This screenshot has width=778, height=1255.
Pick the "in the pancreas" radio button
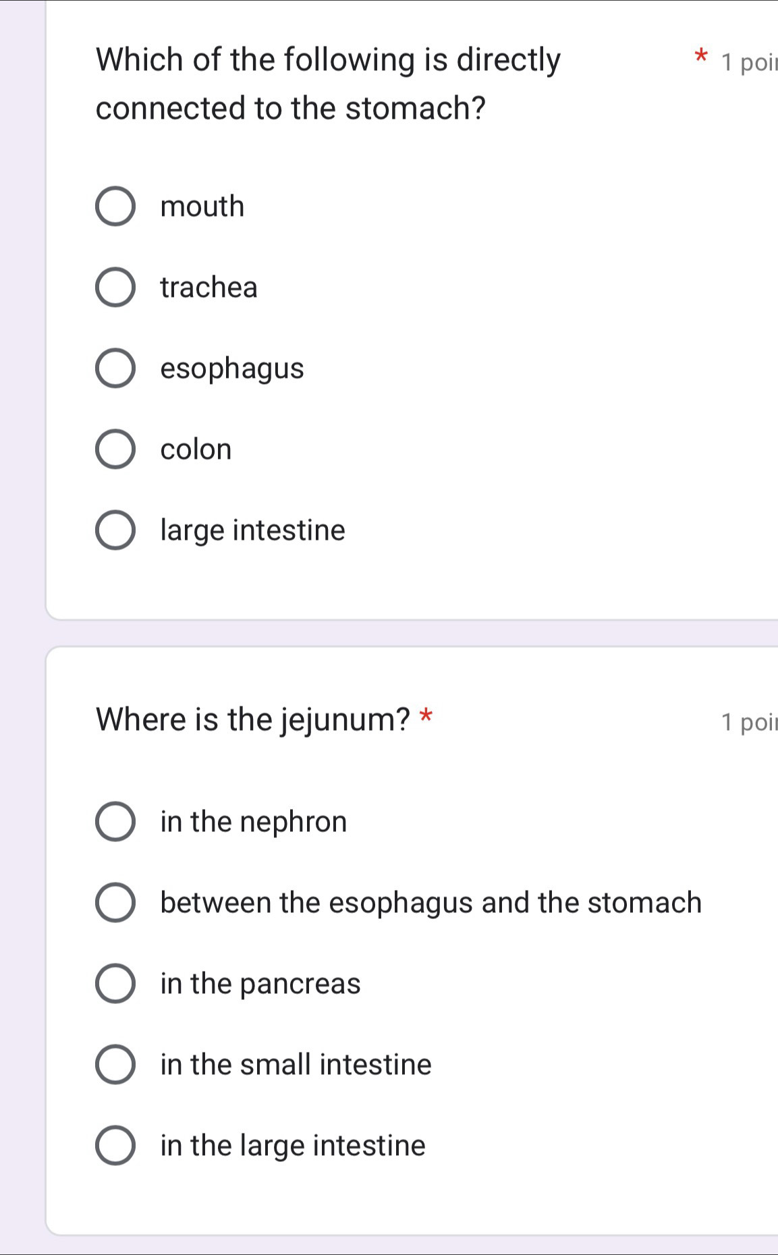pos(115,984)
